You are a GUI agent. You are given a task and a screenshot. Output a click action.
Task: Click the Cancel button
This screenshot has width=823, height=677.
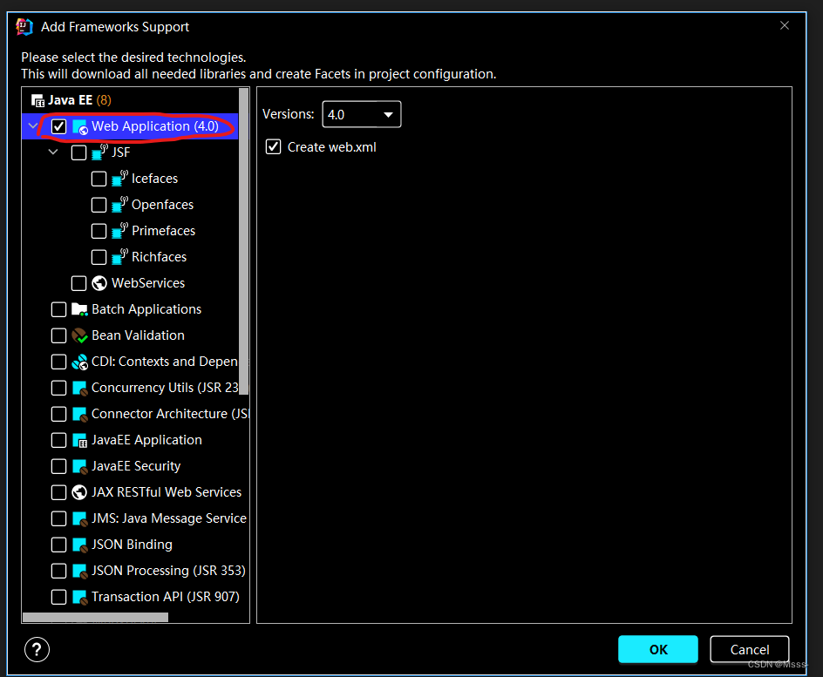750,650
